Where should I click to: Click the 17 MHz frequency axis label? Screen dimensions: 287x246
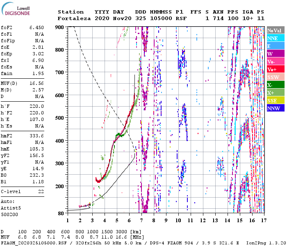(264, 220)
